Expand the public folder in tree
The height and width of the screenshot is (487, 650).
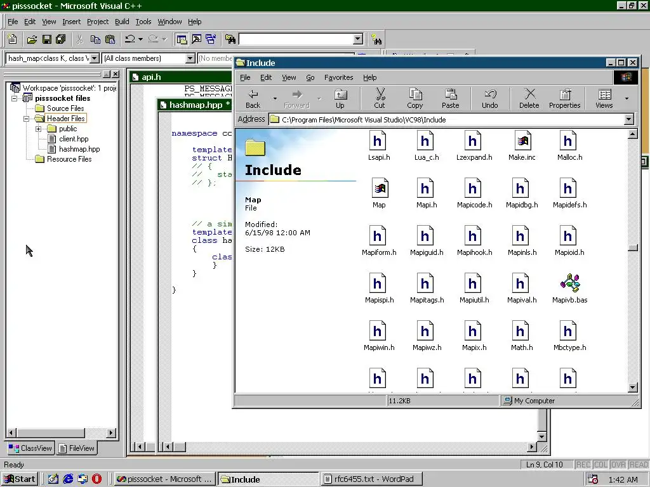click(x=38, y=129)
